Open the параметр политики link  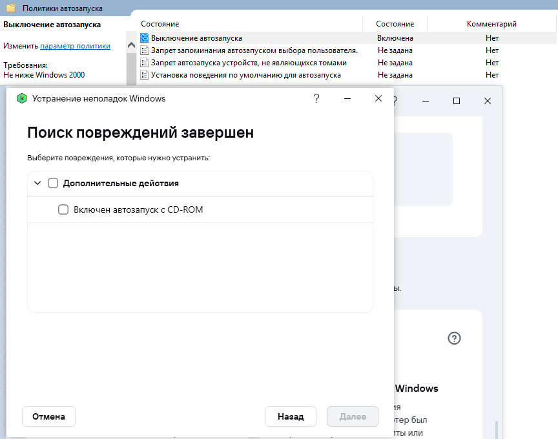pyautogui.click(x=75, y=46)
